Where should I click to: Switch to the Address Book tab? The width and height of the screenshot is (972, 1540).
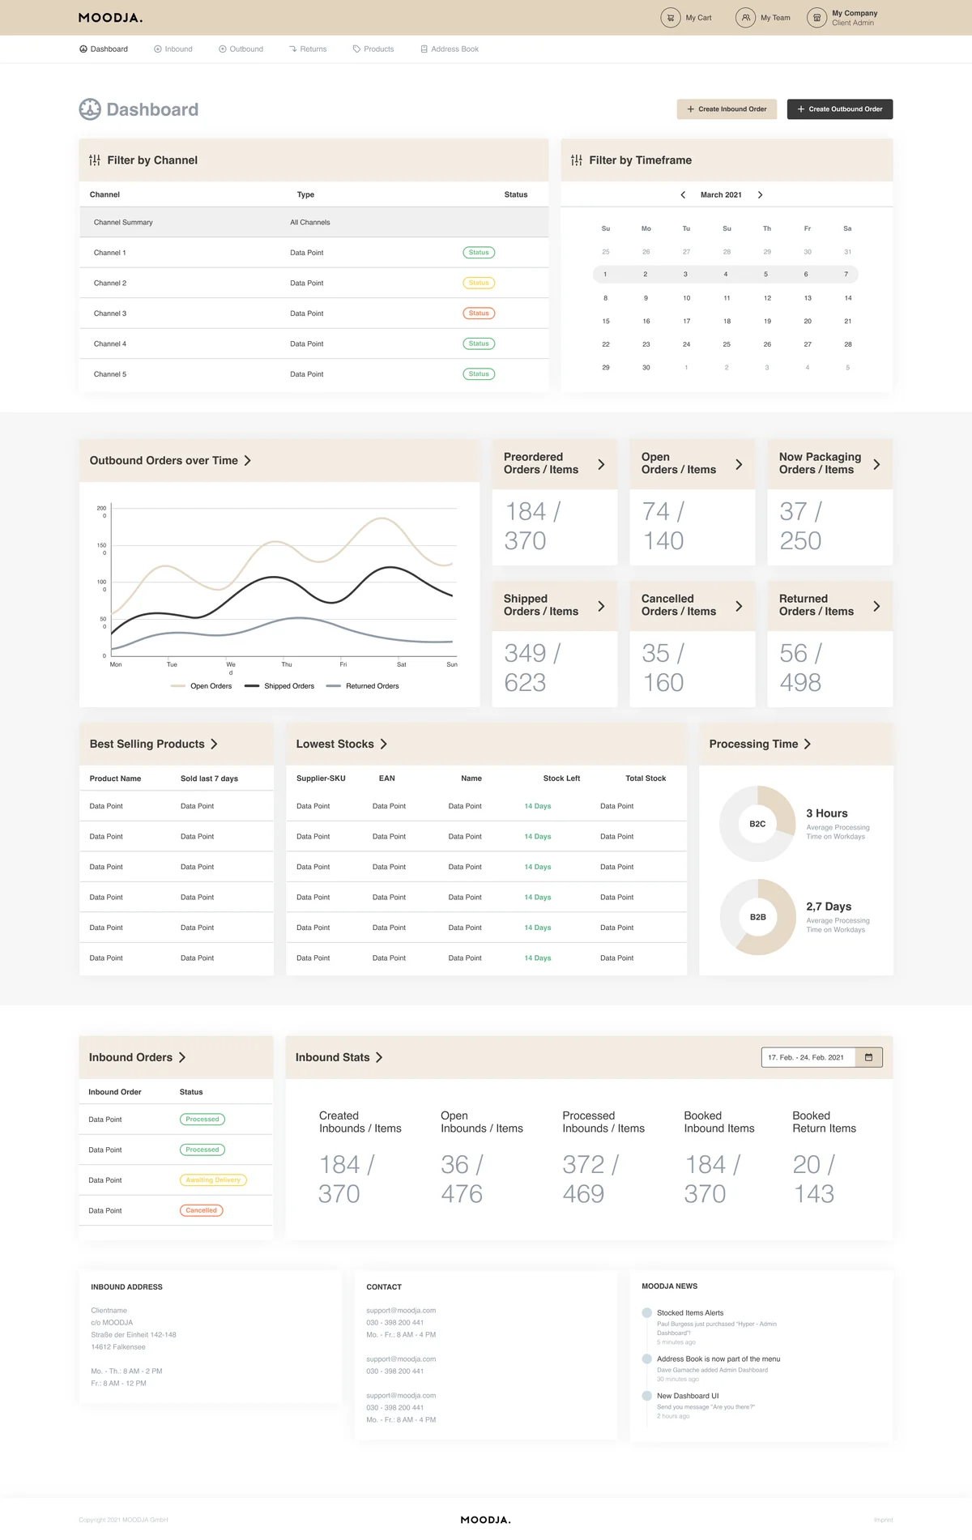(450, 49)
